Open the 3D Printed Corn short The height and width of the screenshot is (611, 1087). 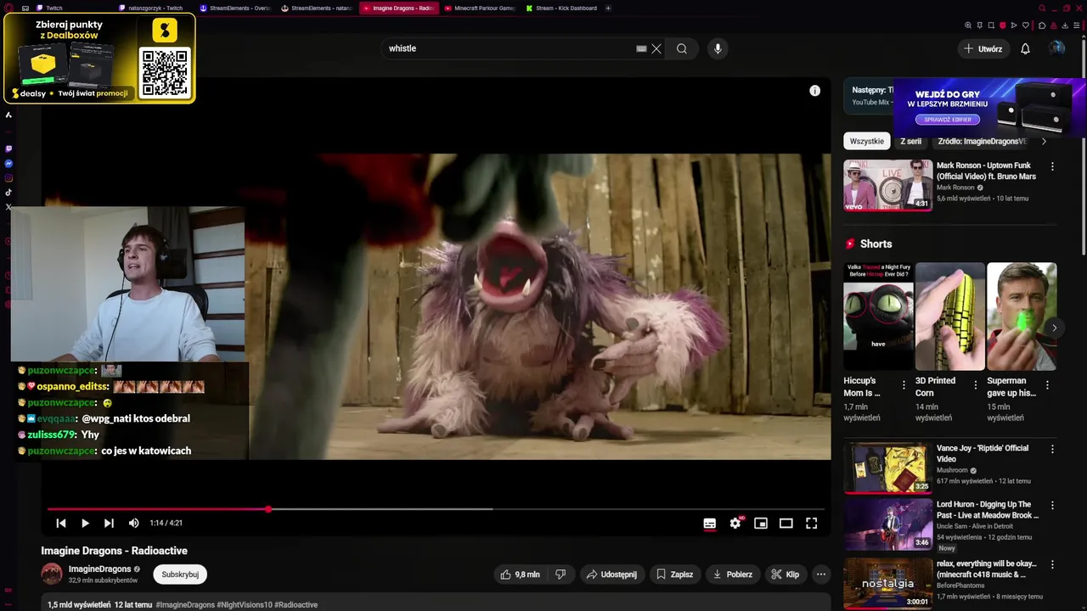[949, 317]
